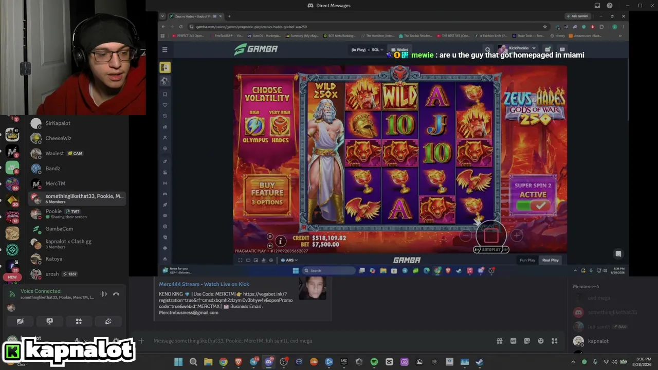Open Merc444 Stream Watch Live link
Screen dimensions: 658x370
pos(204,284)
